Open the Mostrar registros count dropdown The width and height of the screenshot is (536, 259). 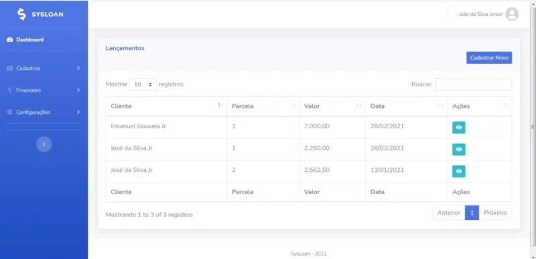pyautogui.click(x=143, y=84)
